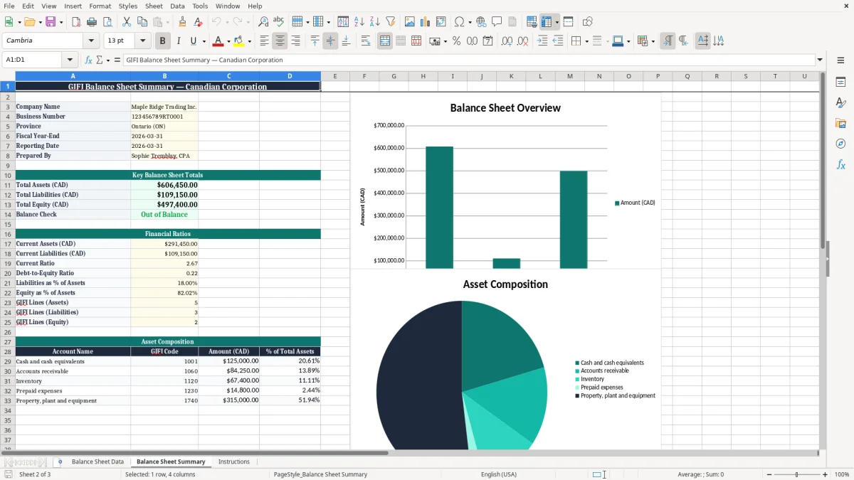Increase indent icon in formatting toolbar

coord(542,41)
